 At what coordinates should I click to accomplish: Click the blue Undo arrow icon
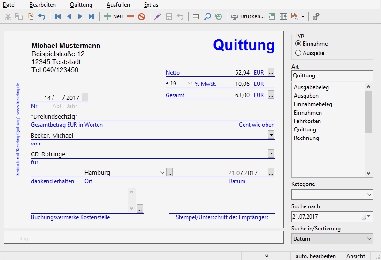click(42, 16)
